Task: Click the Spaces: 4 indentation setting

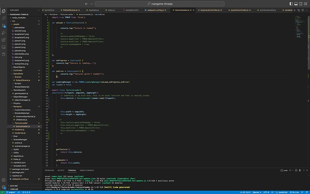Action: click(257, 192)
